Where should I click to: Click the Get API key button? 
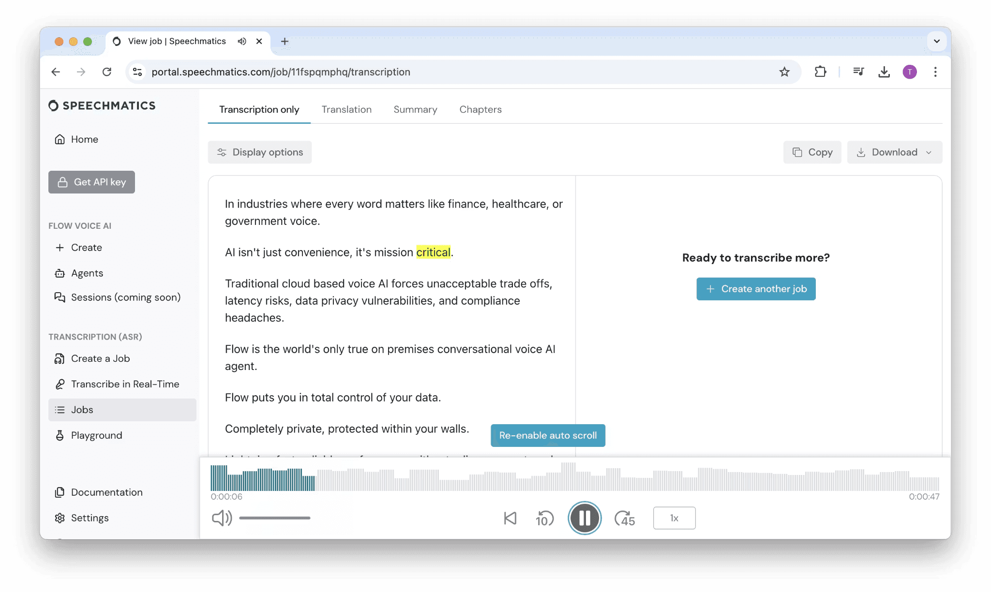(x=91, y=182)
